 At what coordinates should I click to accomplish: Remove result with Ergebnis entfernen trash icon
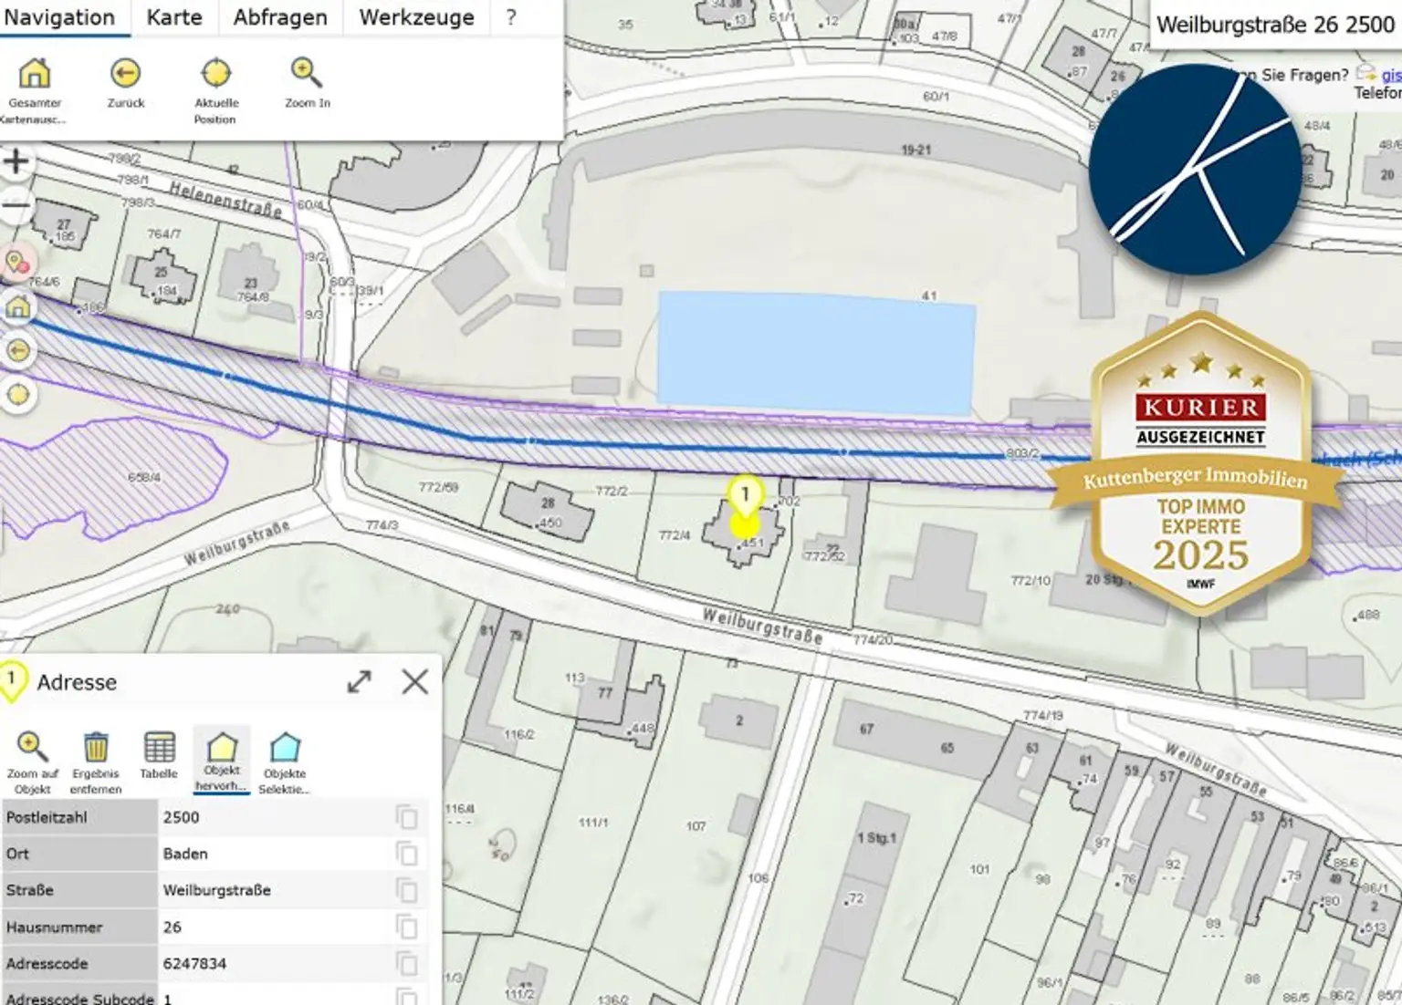click(96, 749)
